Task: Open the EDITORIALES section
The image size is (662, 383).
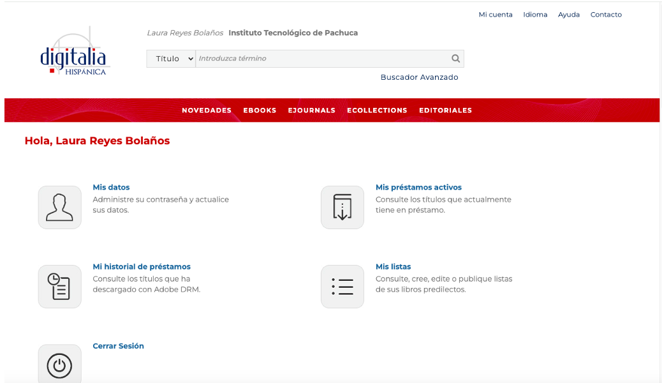Action: (445, 110)
